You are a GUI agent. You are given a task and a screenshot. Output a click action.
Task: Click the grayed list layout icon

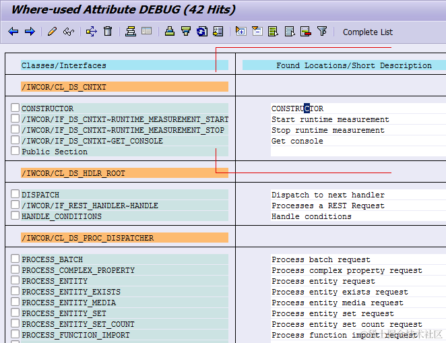146,31
